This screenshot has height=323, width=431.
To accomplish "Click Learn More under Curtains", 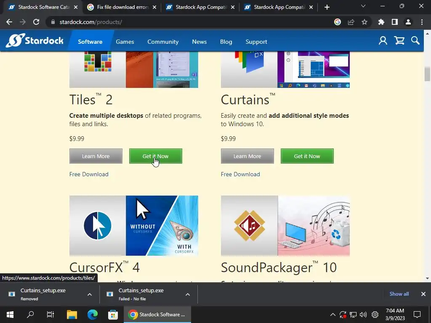I will click(x=247, y=156).
